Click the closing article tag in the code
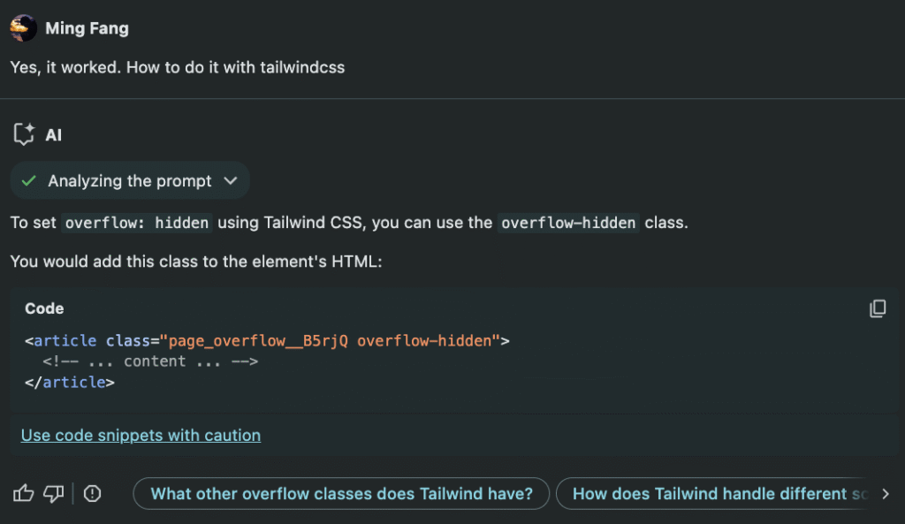905x524 pixels. pos(70,383)
